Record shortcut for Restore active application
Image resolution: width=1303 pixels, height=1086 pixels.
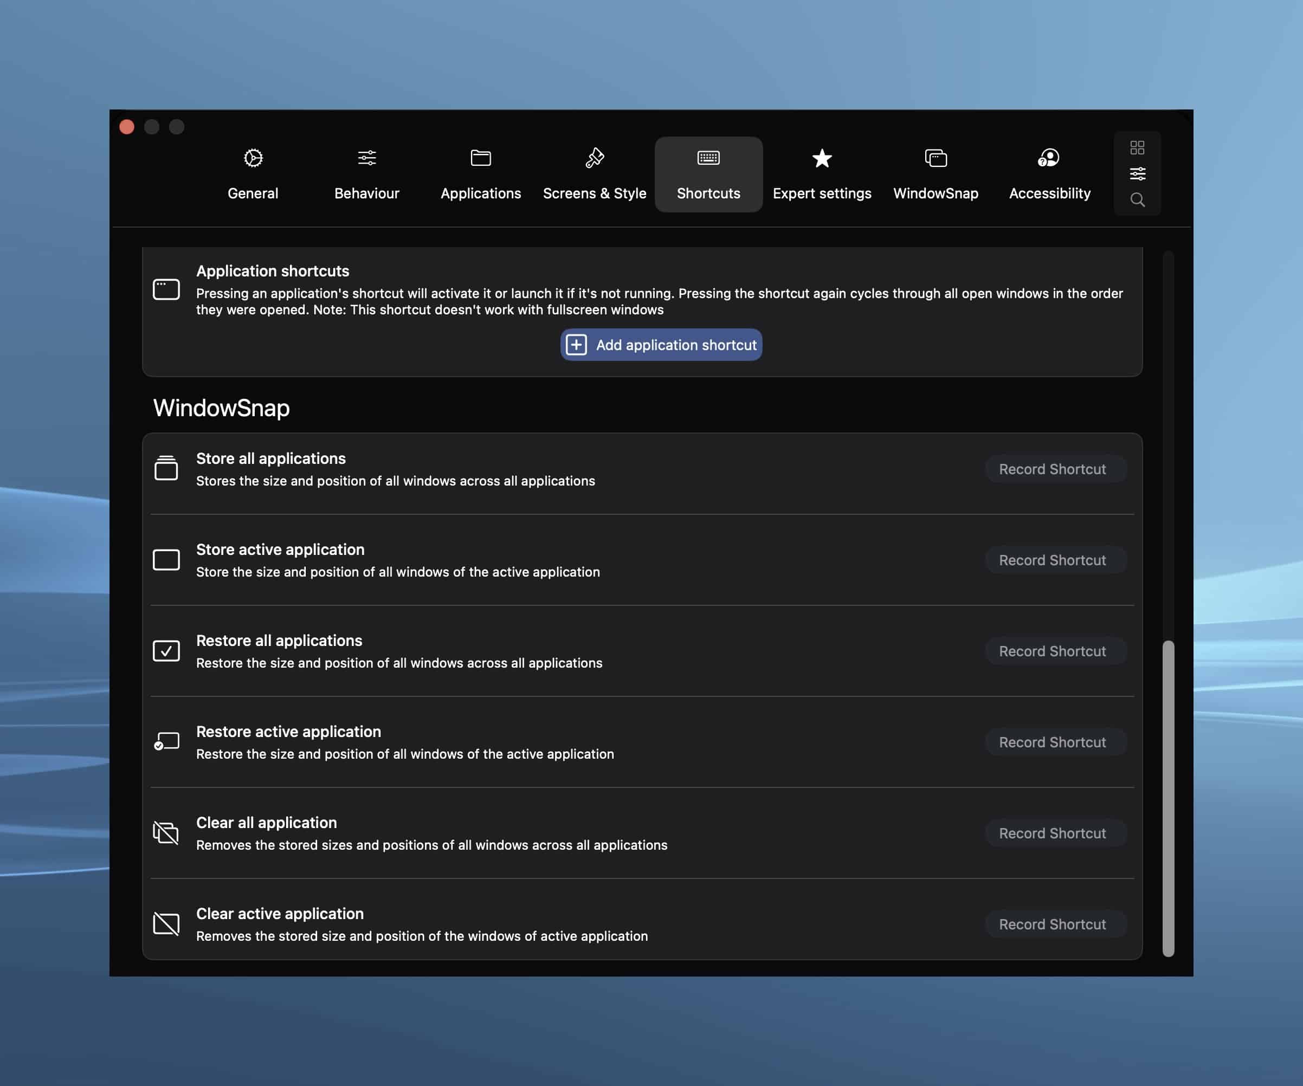click(x=1052, y=742)
